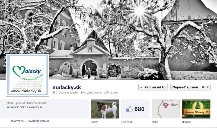Viewport: 217px width, 128px height.
Task: Open the dropdown arrow beside the gear
Action: pos(208,87)
